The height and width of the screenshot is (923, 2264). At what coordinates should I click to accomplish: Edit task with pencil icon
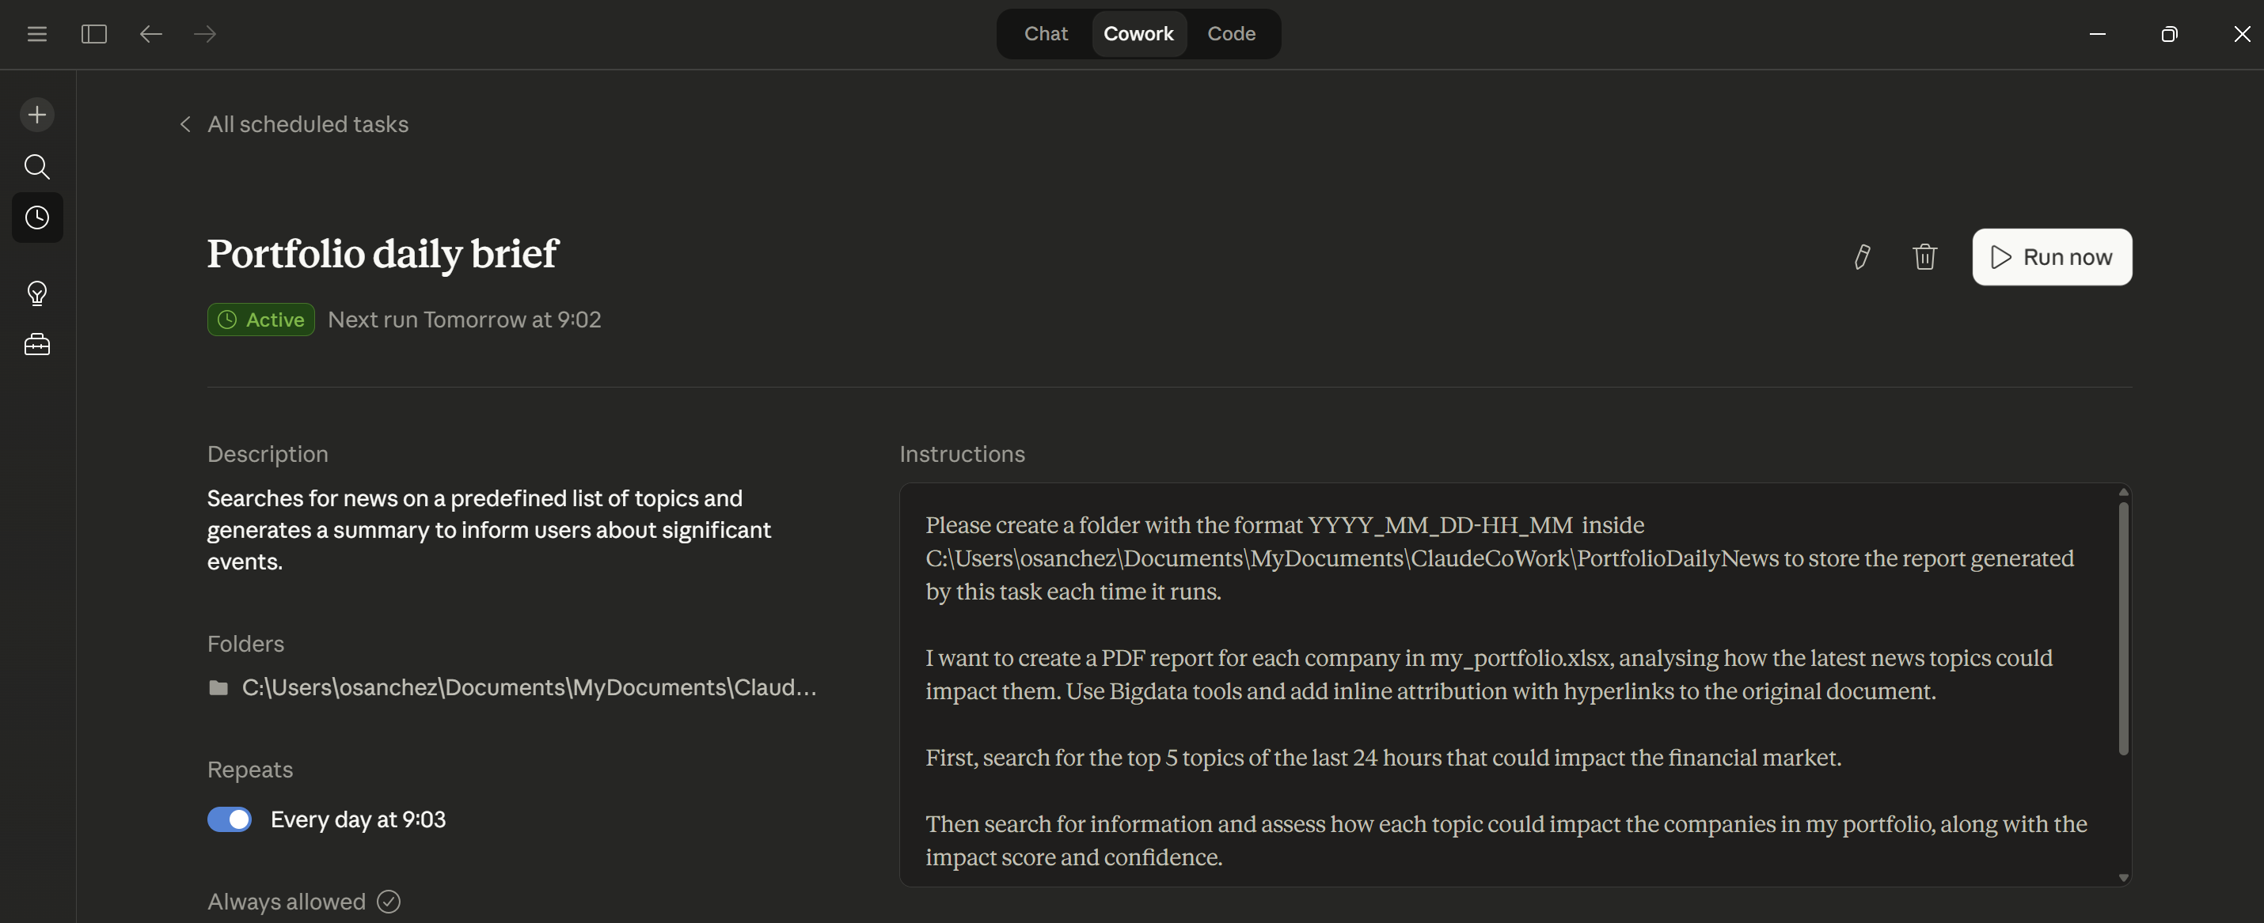click(1862, 256)
